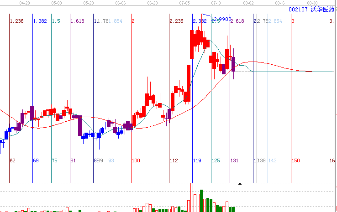The height and width of the screenshot is (212, 337).
Task: Click the bar count label 125
Action: tap(216, 160)
